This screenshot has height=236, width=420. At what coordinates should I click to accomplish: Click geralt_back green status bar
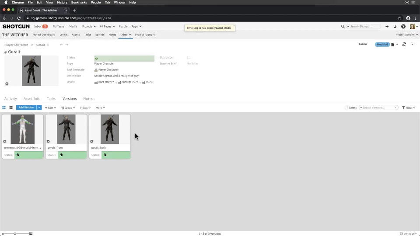115,155
